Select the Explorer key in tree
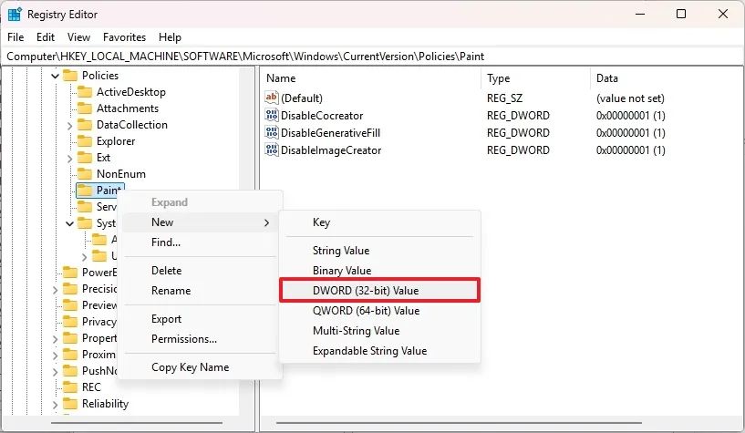Viewport: 745px width, 433px height. [116, 141]
